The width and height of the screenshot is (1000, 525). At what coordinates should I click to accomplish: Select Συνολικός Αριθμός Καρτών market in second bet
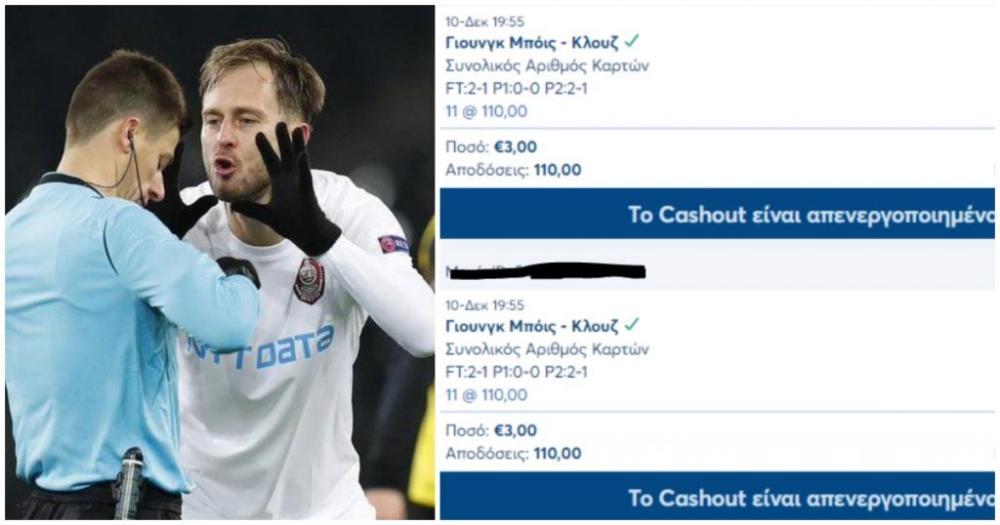[x=547, y=349]
